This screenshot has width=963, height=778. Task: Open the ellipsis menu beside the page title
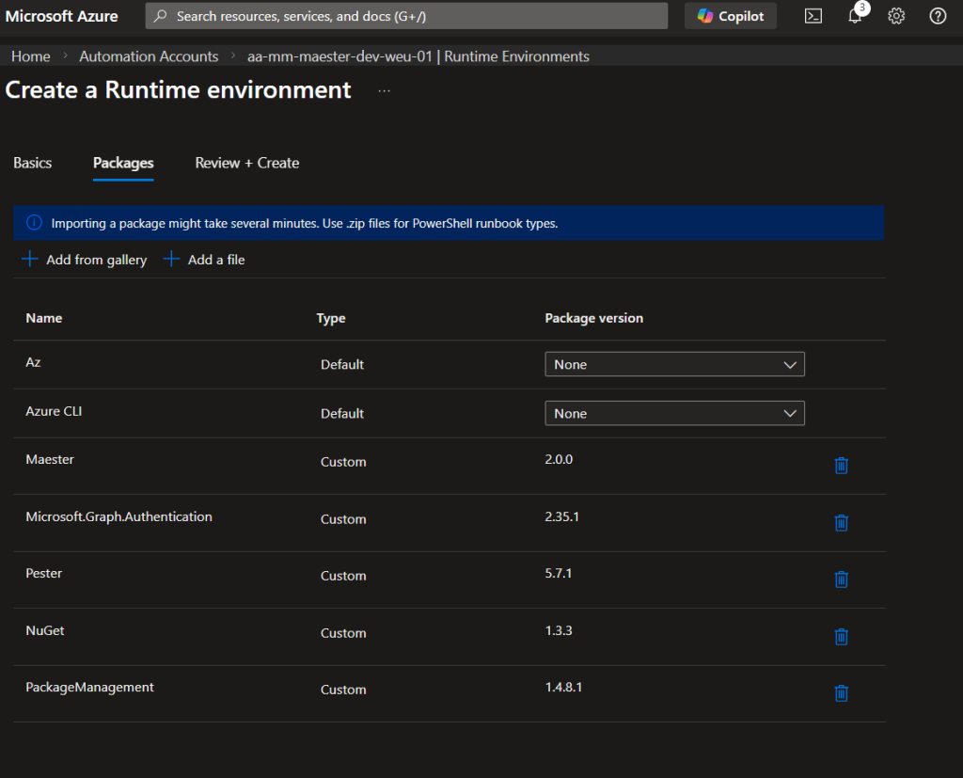click(x=385, y=90)
